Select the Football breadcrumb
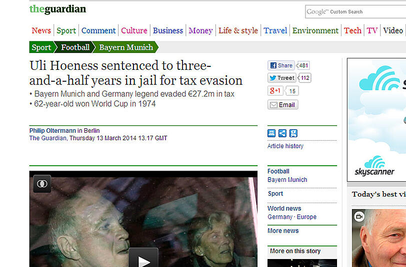406x267 pixels. (x=75, y=47)
